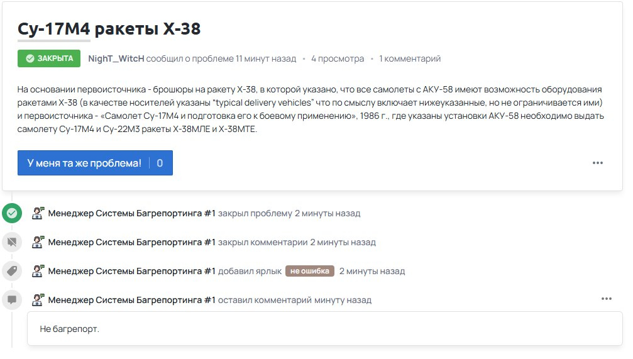Click manager avatar beside 'закрыл комментарии'
Image resolution: width=633 pixels, height=359 pixels.
(x=38, y=242)
